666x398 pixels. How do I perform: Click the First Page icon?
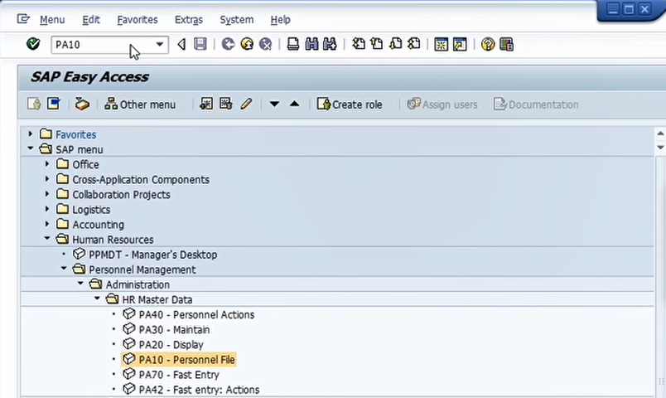(359, 44)
